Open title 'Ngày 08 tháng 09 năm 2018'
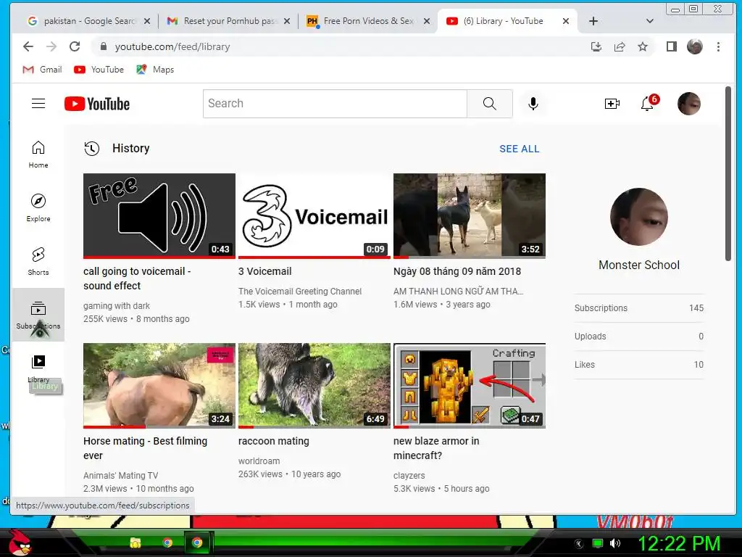 [457, 271]
